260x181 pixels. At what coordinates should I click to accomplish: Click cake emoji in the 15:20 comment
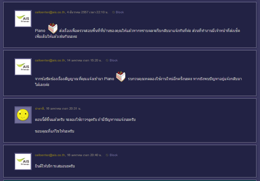pos(121,76)
